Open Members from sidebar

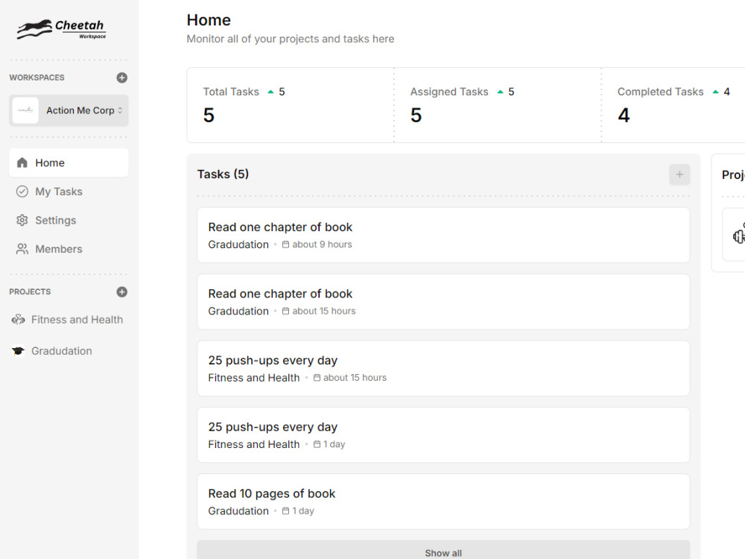(x=69, y=249)
